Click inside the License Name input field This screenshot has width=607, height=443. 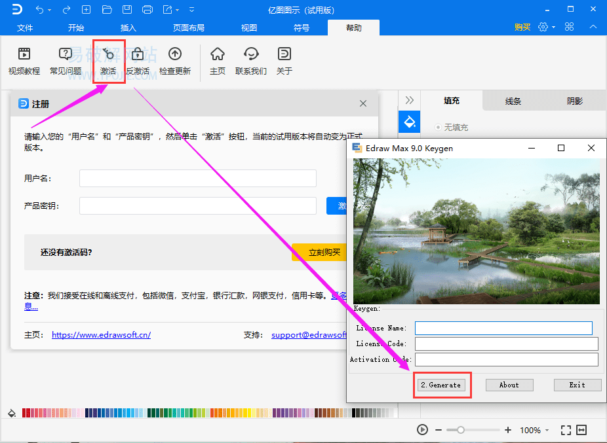(503, 328)
